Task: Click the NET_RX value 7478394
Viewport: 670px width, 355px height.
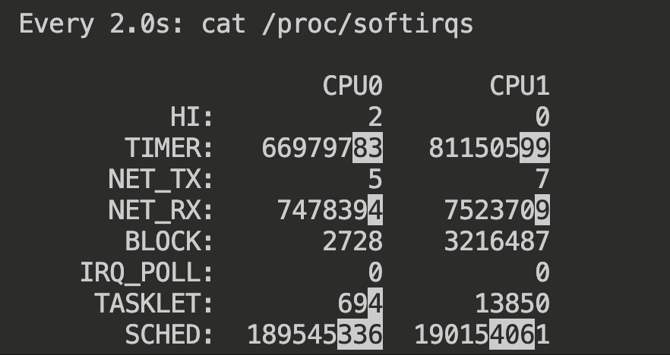Action: 330,210
